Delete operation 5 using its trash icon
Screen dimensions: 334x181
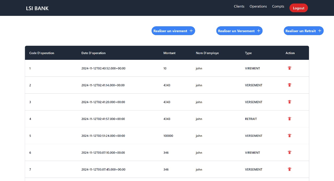click(289, 136)
